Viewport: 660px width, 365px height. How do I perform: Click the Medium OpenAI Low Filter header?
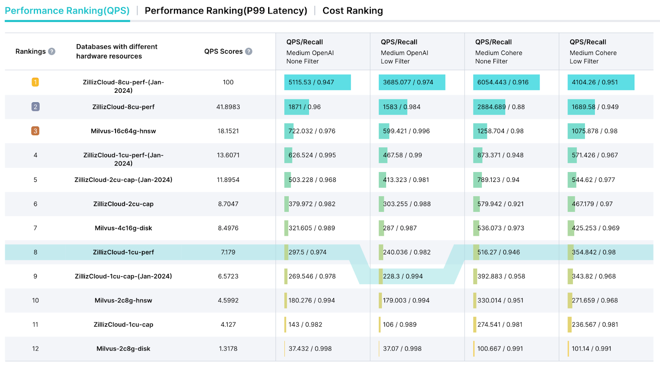[x=404, y=57]
